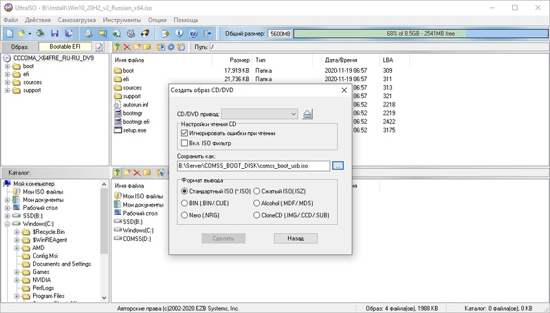Uncheck the ignore read errors checkbox
Screen dimensions: 550x313
pos(184,133)
